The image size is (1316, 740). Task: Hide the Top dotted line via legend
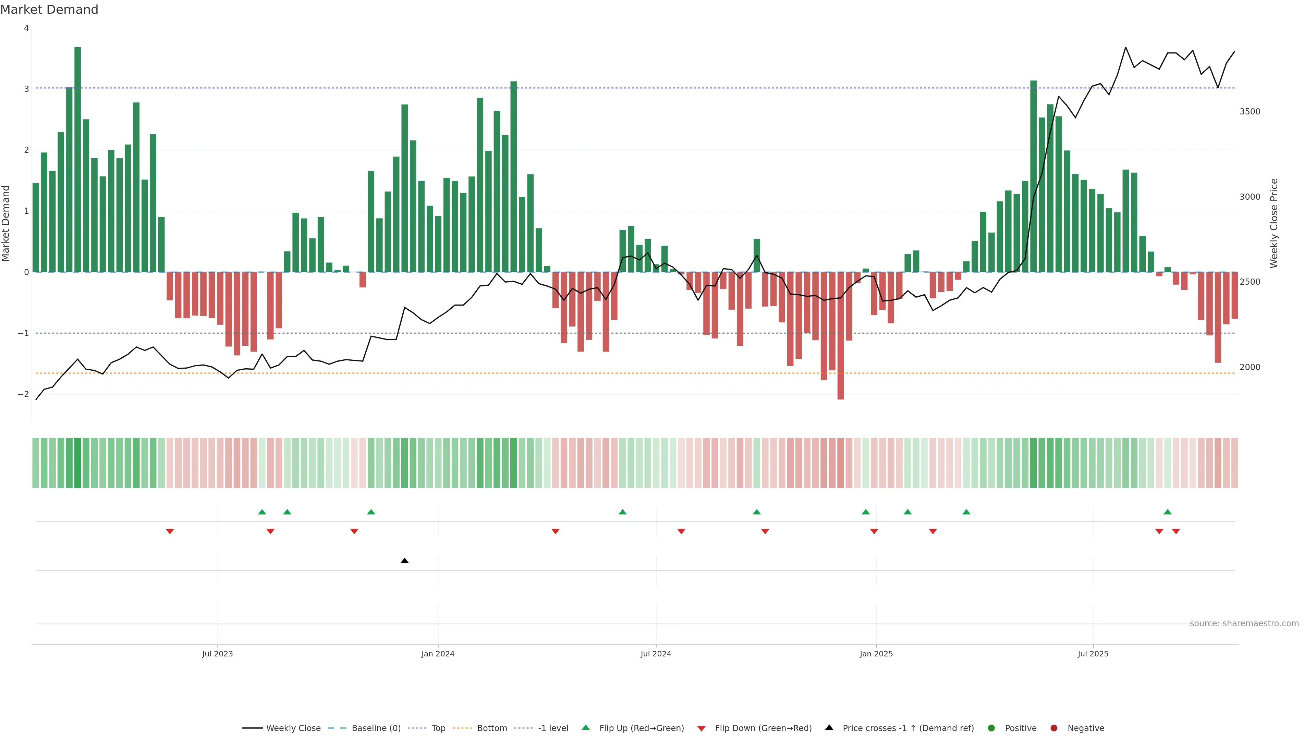tap(438, 728)
